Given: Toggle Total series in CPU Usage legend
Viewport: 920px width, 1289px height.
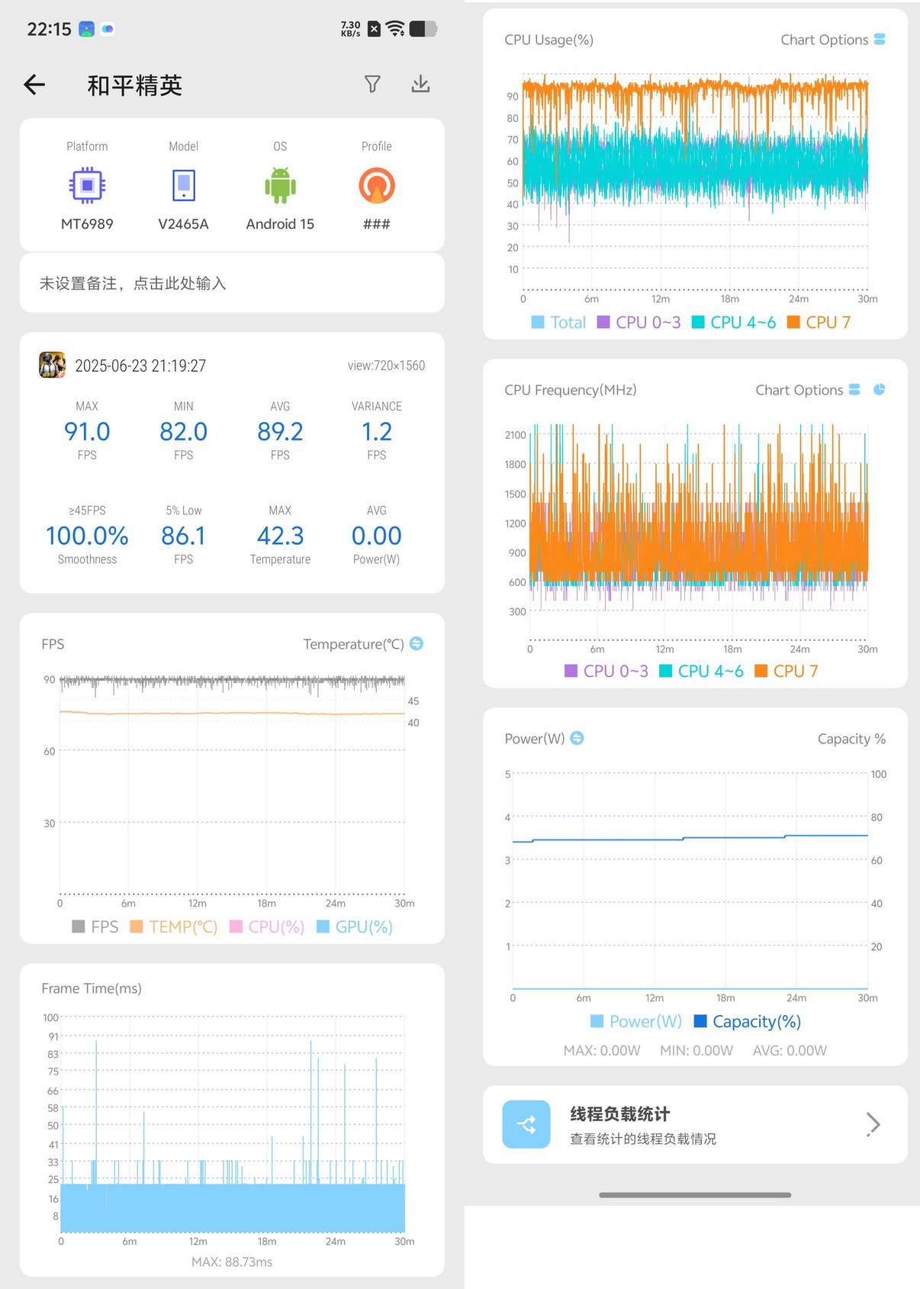Looking at the screenshot, I should pyautogui.click(x=558, y=322).
